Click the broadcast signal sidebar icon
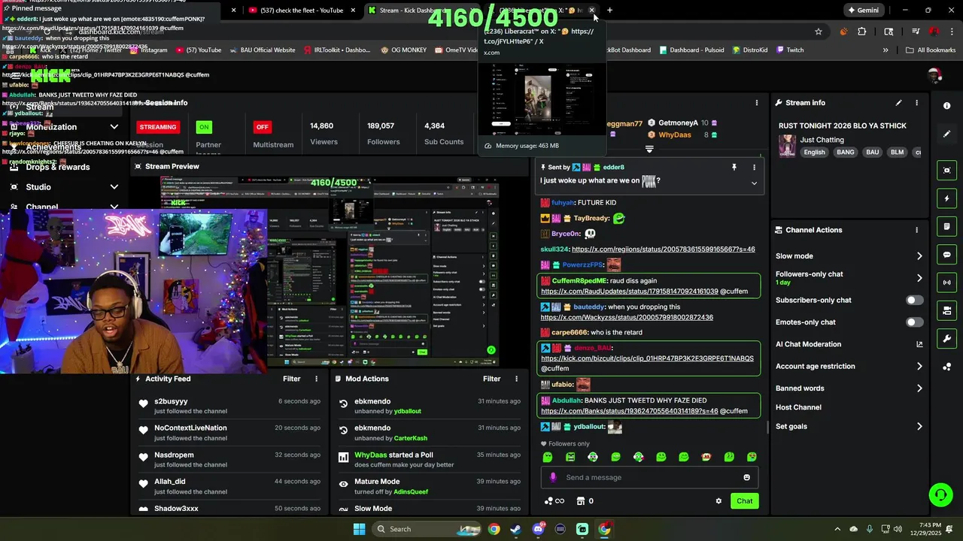Screen dimensions: 963x541 (946, 283)
